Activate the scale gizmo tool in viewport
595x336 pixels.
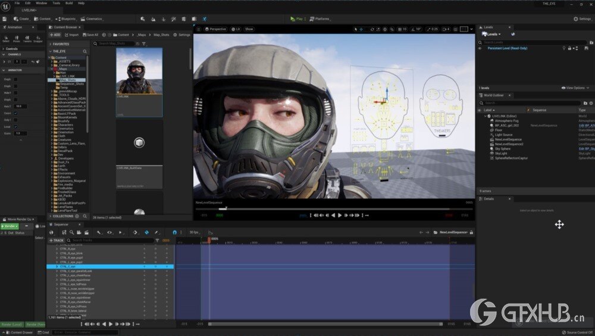378,29
